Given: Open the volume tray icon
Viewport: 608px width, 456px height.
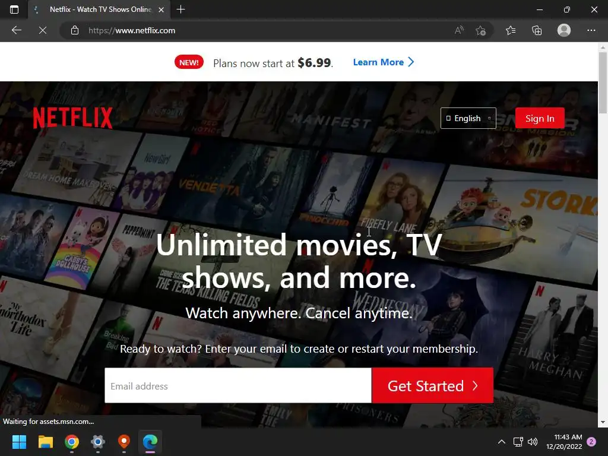Looking at the screenshot, I should pyautogui.click(x=533, y=442).
